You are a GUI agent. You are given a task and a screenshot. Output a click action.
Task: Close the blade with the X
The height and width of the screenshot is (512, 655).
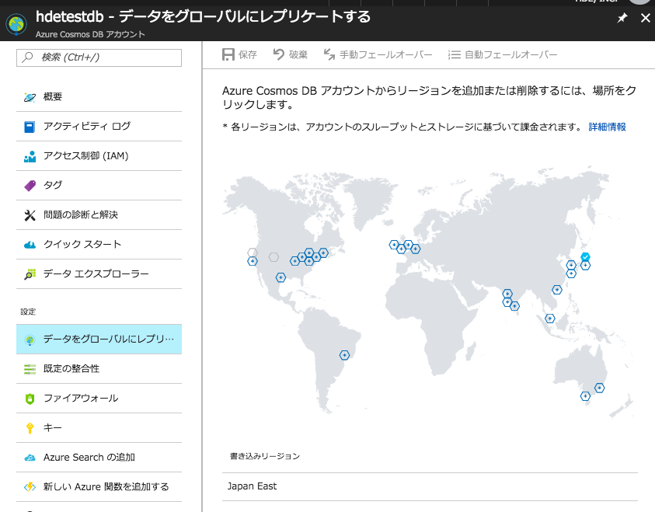(x=646, y=18)
